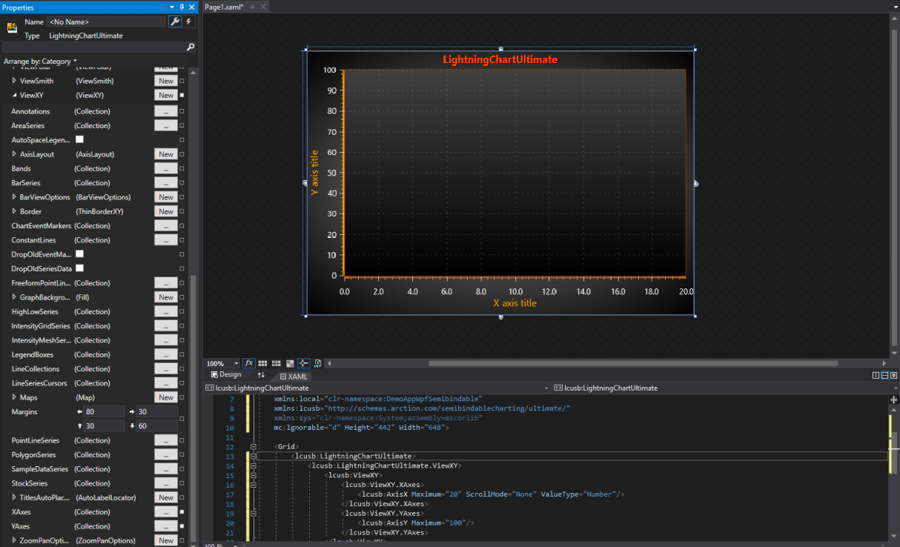This screenshot has height=547, width=900.
Task: Select the Properties wrench icon
Action: (174, 22)
